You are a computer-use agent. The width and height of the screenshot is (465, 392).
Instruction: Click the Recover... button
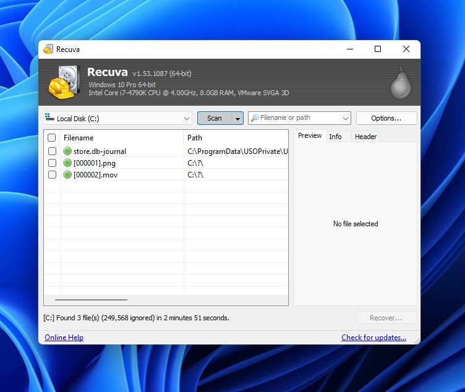coord(386,318)
